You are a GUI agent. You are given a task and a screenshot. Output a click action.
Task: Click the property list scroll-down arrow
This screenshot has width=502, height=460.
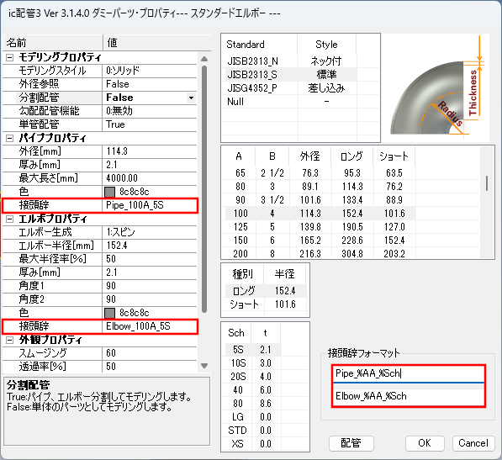point(204,366)
